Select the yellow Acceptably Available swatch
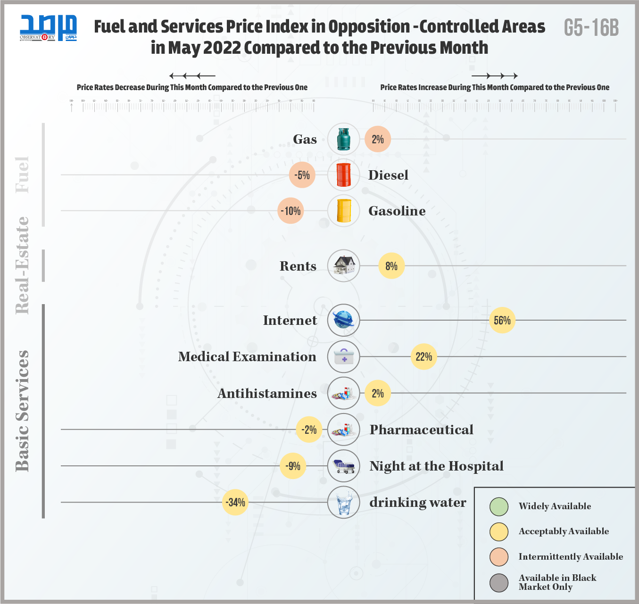The image size is (639, 604). click(499, 532)
